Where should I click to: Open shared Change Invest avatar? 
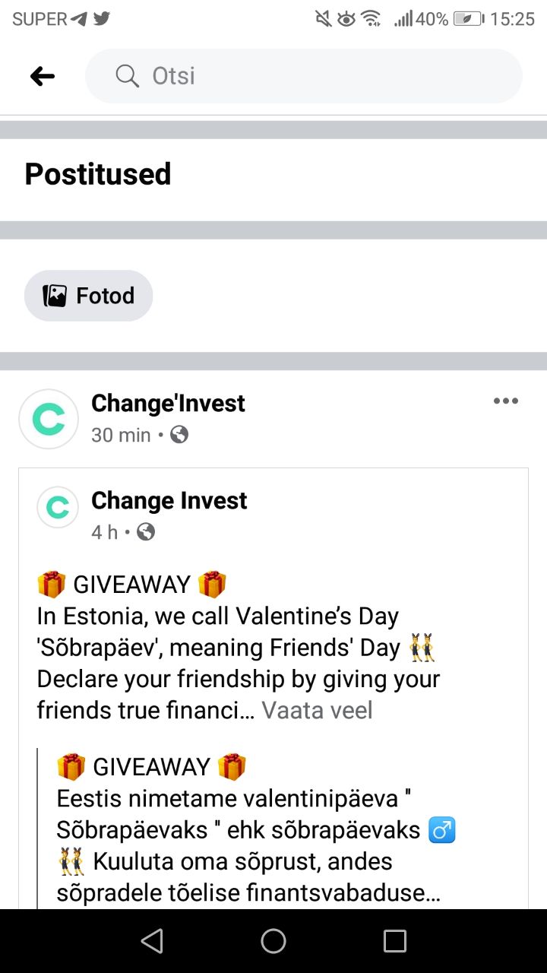tap(58, 507)
